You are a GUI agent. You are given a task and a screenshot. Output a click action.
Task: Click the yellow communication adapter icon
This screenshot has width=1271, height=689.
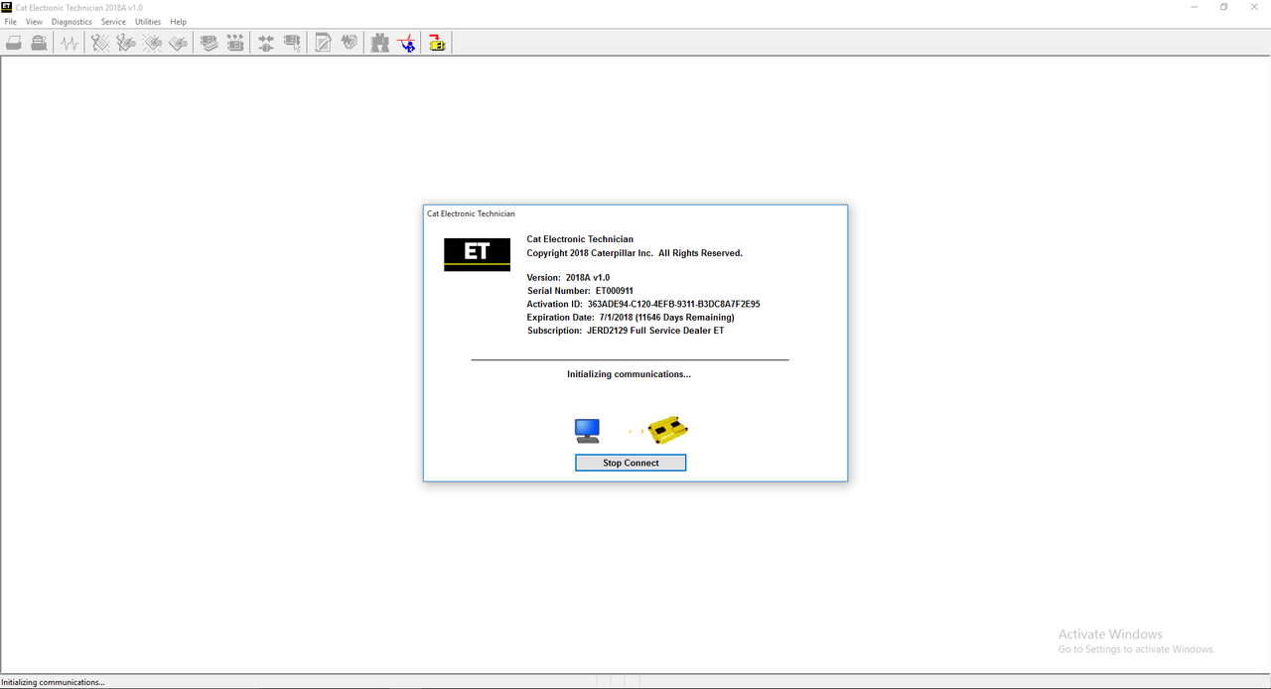(x=668, y=430)
